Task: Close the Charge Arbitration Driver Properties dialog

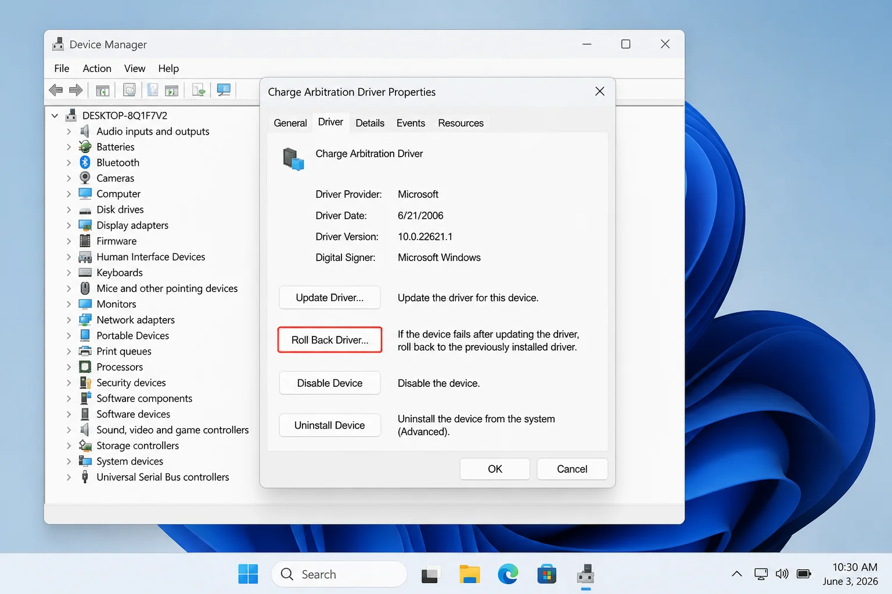Action: click(x=600, y=91)
